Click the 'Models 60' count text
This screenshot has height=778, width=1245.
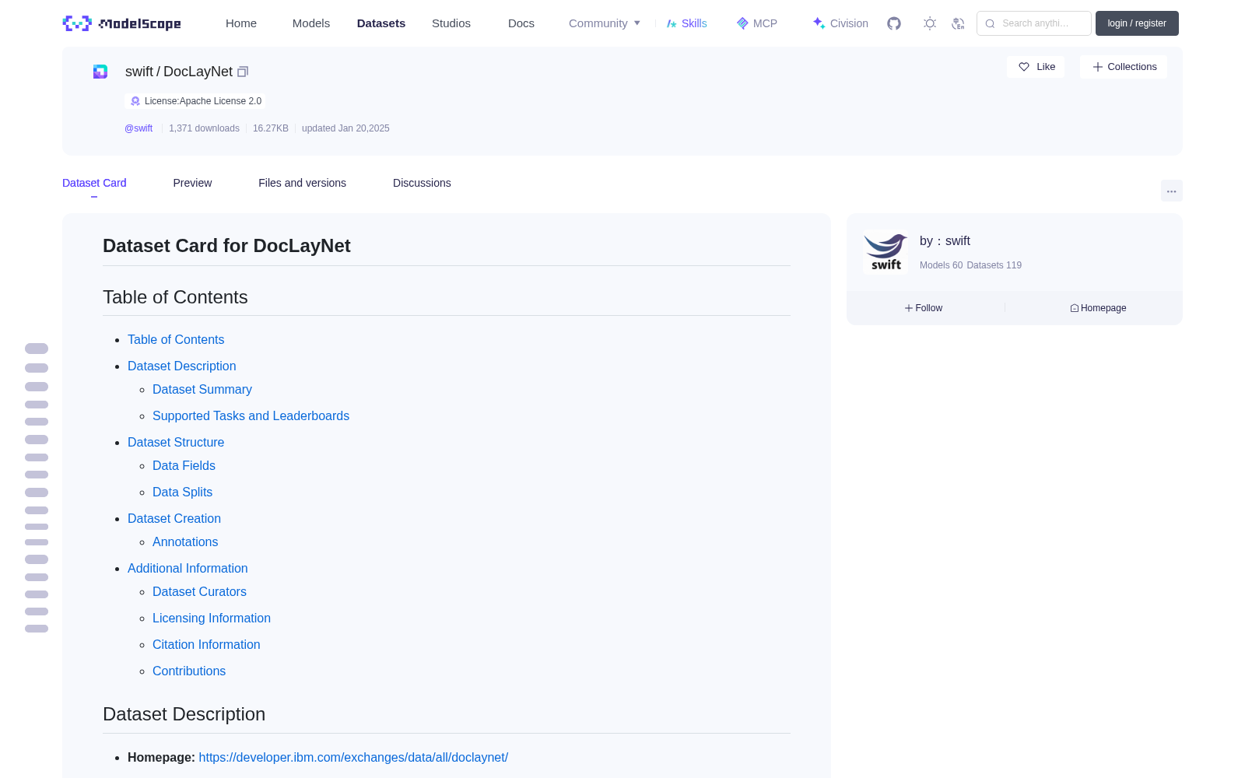[x=941, y=265]
